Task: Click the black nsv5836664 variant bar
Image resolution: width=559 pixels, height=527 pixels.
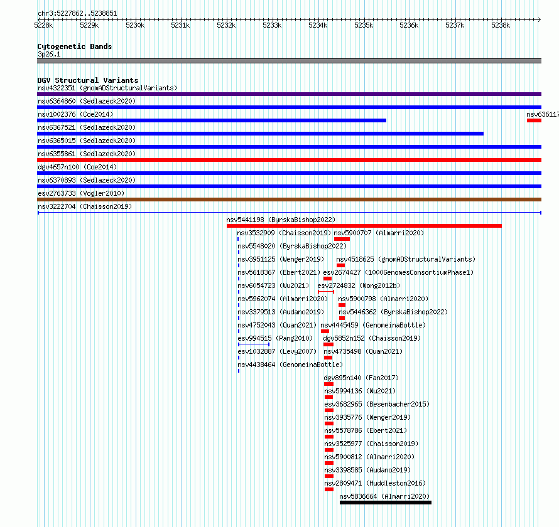Action: [x=386, y=503]
